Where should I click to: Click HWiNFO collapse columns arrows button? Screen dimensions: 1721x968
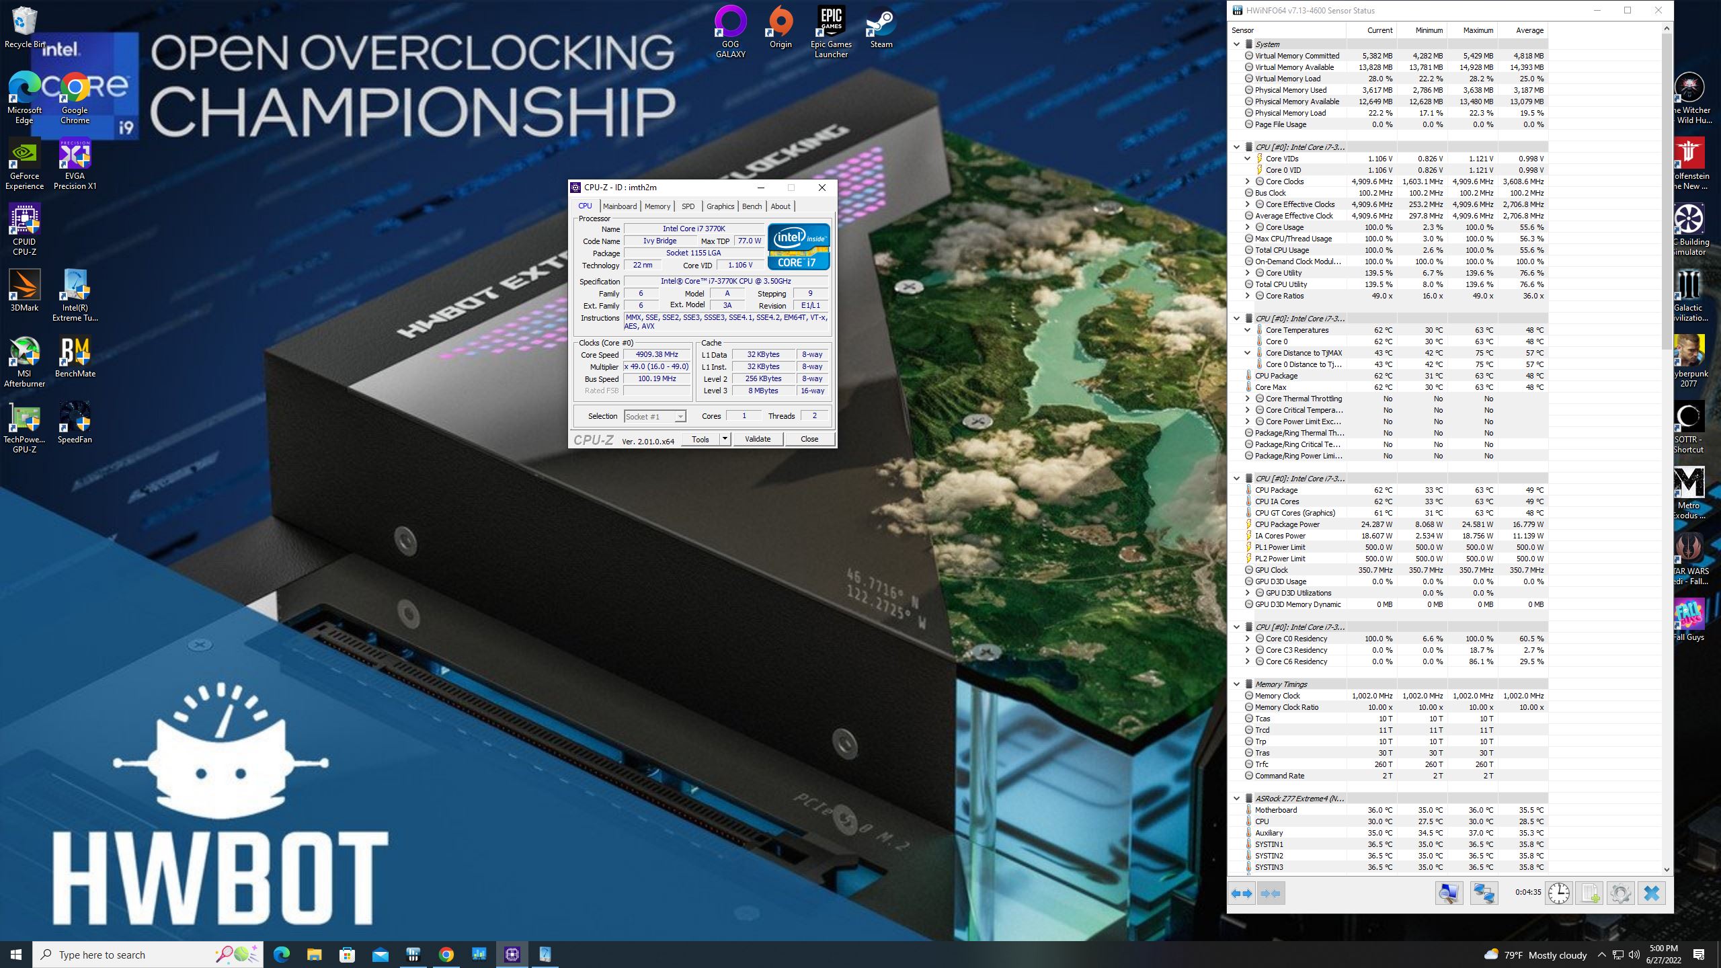click(x=1271, y=893)
